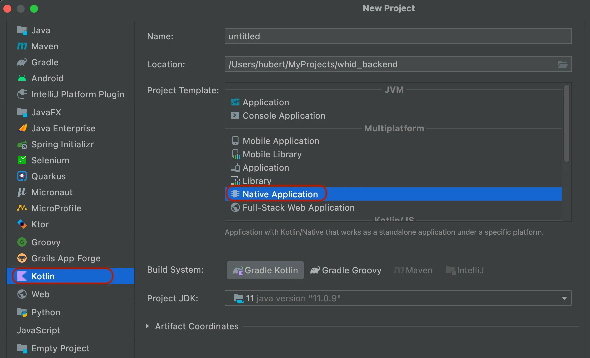The image size is (590, 358).
Task: Select Maven build system option
Action: point(413,270)
